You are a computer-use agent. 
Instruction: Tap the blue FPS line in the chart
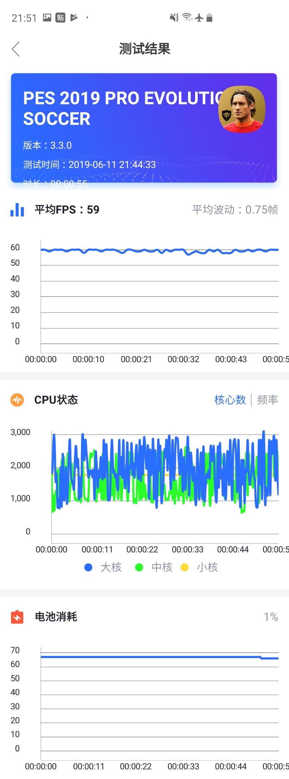[159, 251]
